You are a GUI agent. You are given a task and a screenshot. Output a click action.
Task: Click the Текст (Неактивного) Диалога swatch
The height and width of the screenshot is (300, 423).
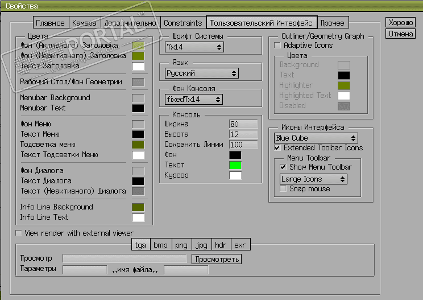point(138,191)
